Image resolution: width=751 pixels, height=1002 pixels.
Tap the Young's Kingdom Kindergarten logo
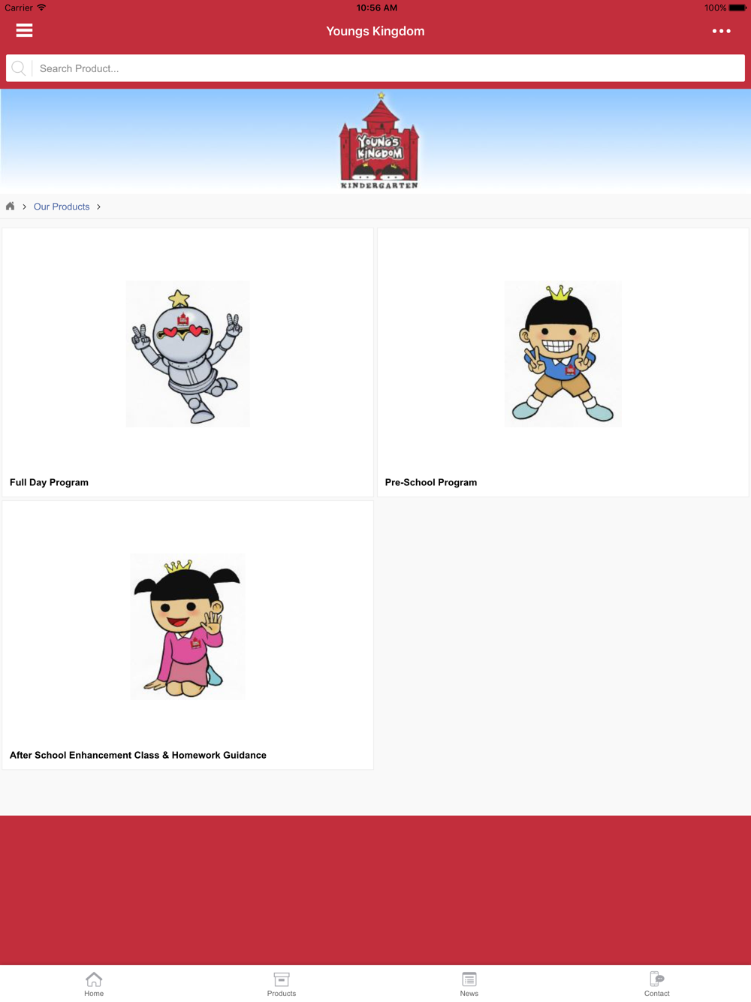click(x=379, y=140)
